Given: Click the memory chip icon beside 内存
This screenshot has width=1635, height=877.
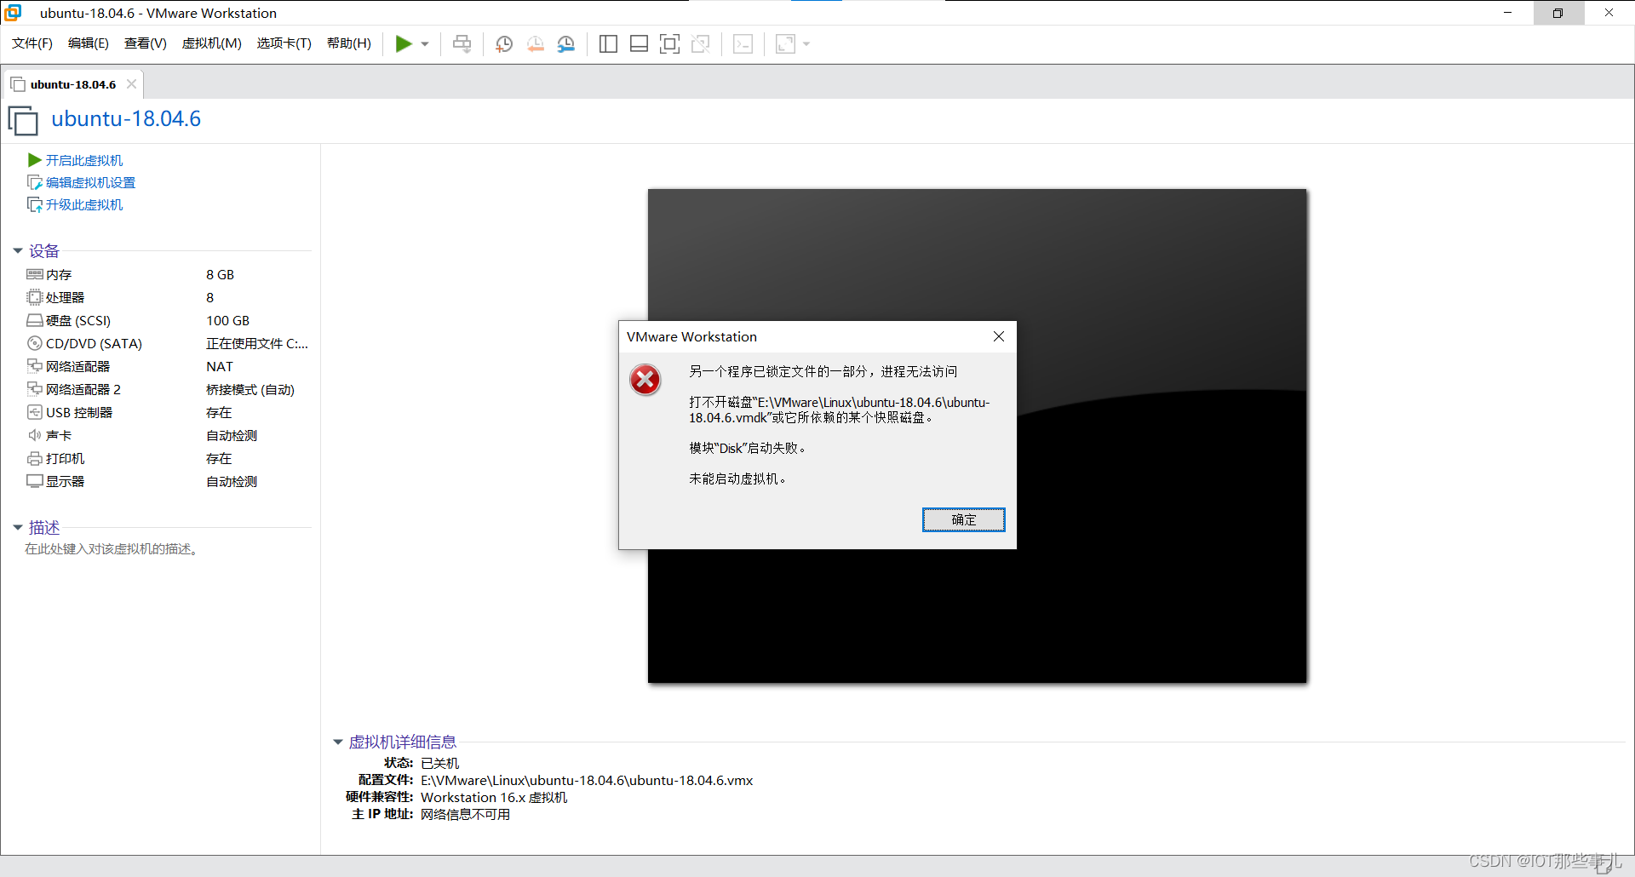Looking at the screenshot, I should [x=35, y=274].
